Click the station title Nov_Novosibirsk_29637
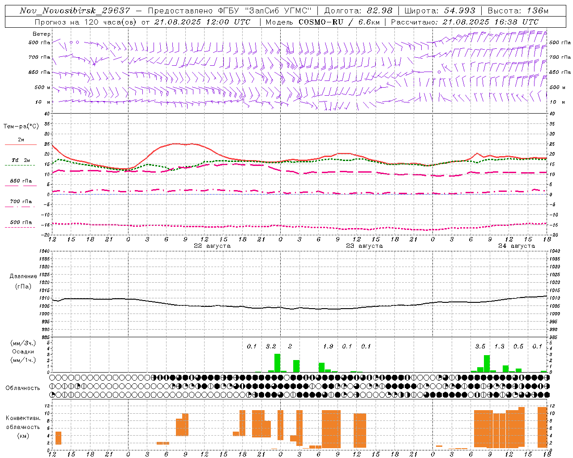The image size is (573, 458). pyautogui.click(x=75, y=11)
